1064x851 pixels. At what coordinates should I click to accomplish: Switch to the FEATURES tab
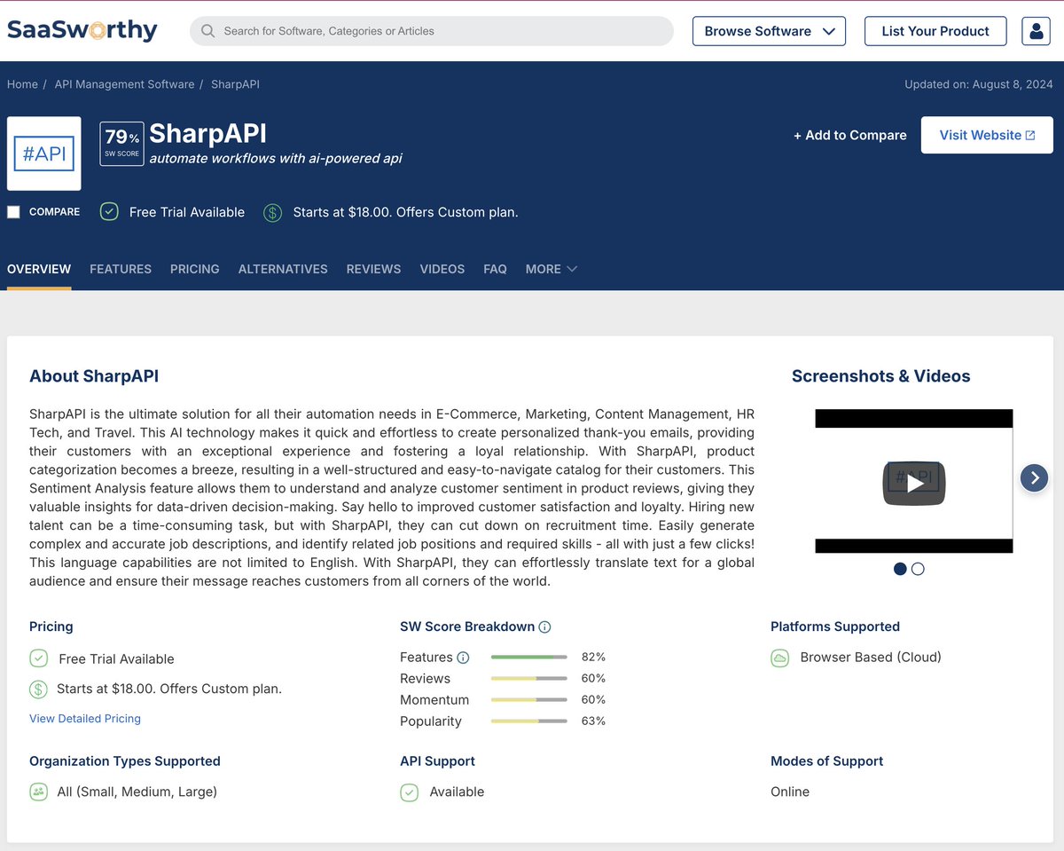(121, 269)
